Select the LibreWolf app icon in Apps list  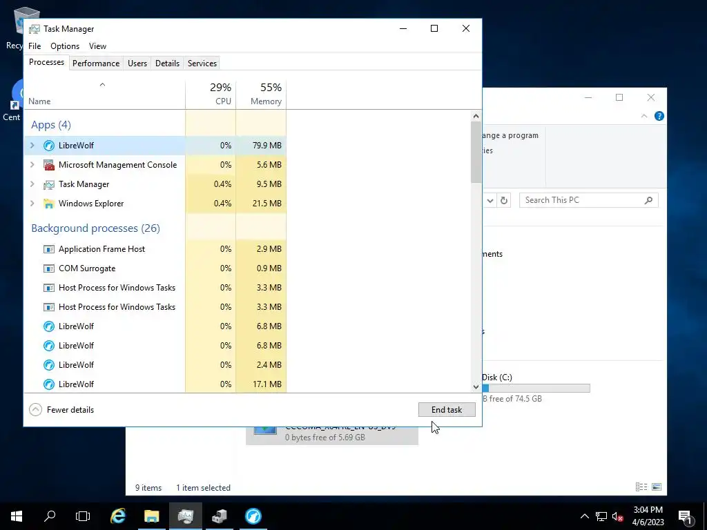49,146
